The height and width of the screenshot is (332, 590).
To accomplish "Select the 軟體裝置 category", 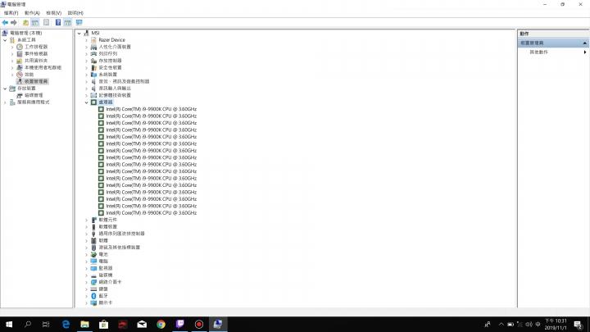I will [107, 226].
